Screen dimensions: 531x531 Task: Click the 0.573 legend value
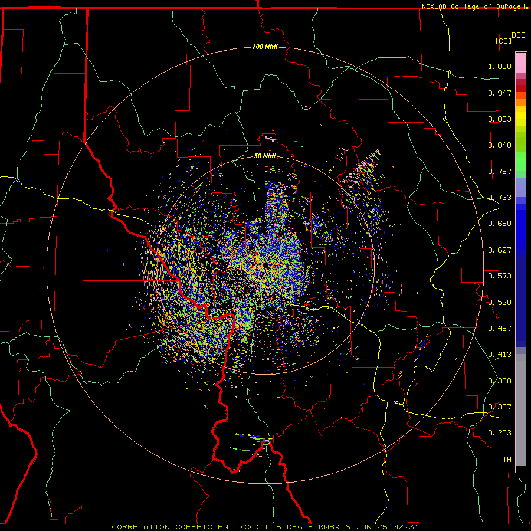pyautogui.click(x=500, y=276)
